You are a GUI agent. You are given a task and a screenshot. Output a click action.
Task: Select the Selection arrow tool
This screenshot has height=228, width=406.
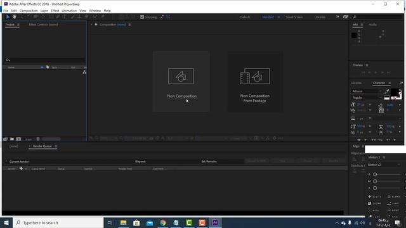click(8, 17)
